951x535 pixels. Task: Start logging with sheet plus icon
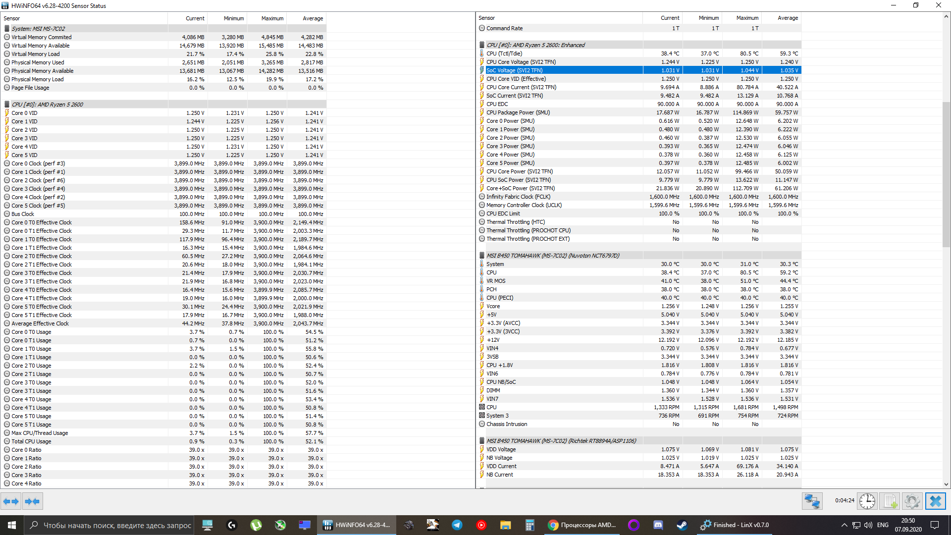[x=890, y=501]
